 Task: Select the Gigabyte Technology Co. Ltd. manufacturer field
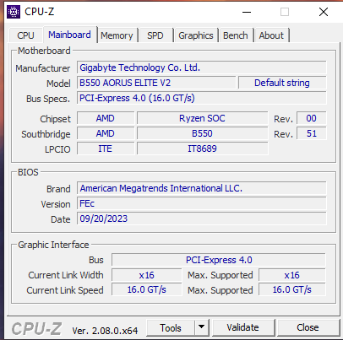(202, 67)
